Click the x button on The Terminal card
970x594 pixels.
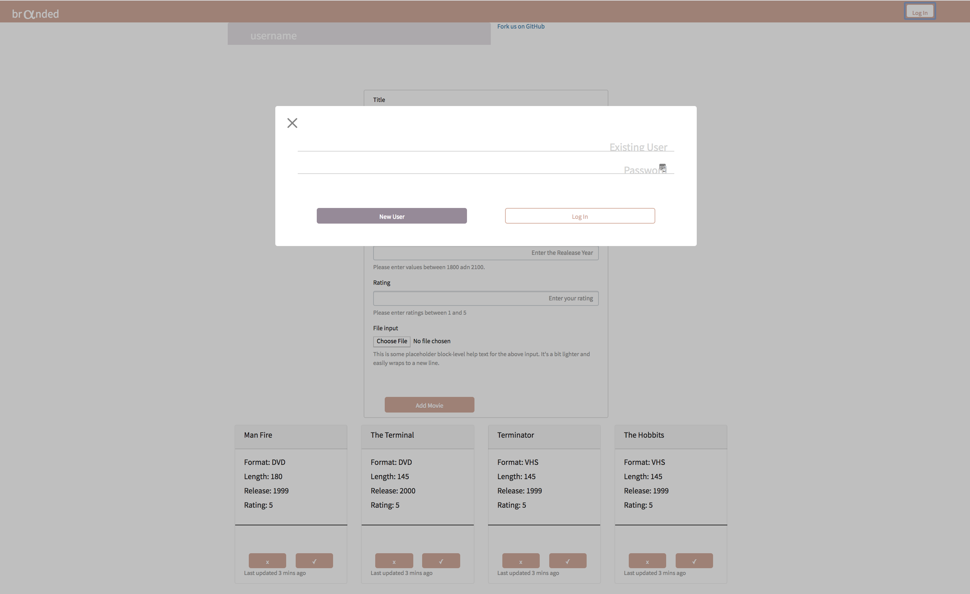click(x=394, y=561)
